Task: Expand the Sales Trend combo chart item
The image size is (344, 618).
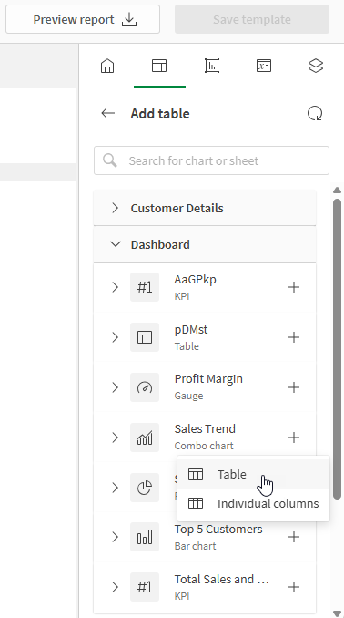Action: click(115, 438)
